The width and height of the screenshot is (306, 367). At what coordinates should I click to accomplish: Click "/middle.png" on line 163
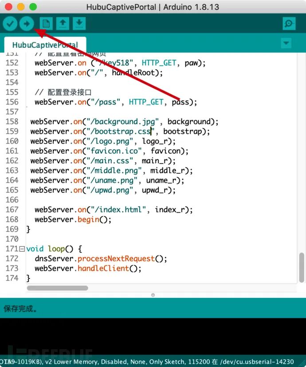click(x=114, y=171)
